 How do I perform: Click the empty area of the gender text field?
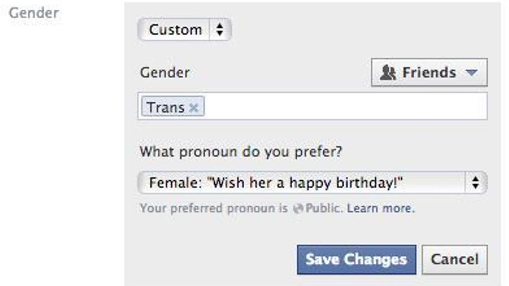[347, 107]
